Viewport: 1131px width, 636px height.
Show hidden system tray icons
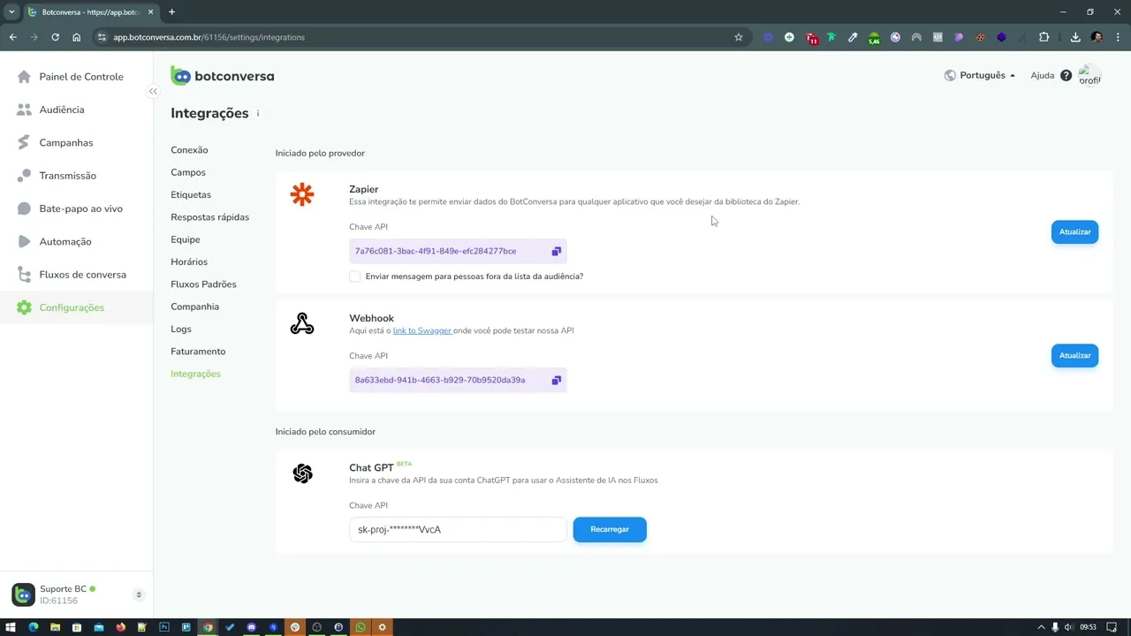[x=1041, y=627]
